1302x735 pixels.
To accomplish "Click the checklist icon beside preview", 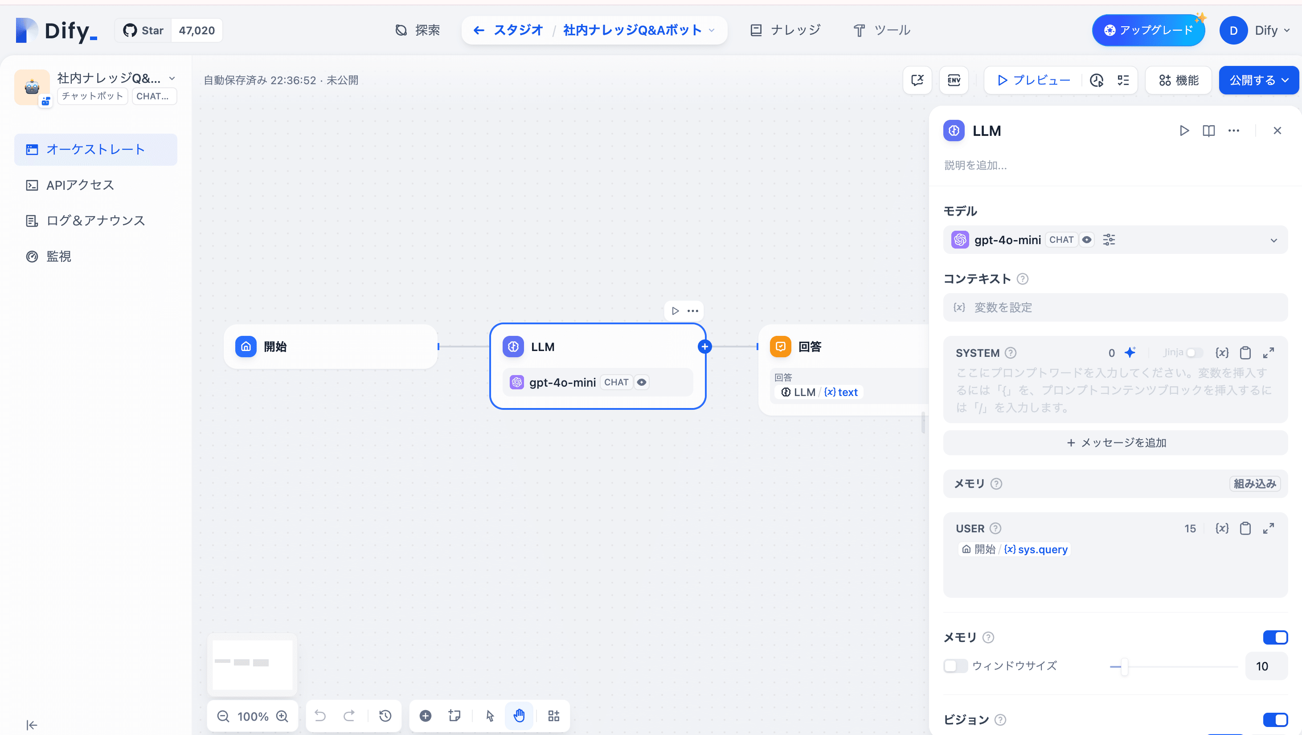I will 1123,80.
